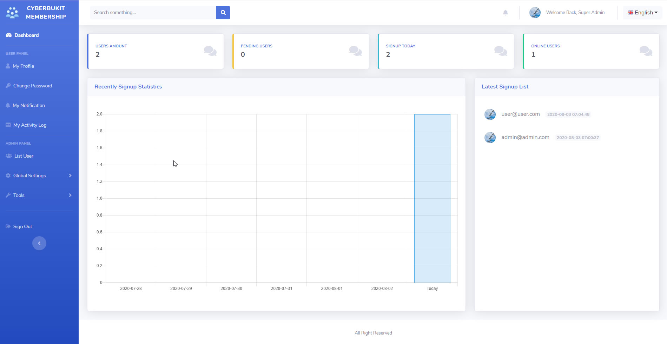
Task: Open the Latest Signup List panel header
Action: pyautogui.click(x=505, y=87)
